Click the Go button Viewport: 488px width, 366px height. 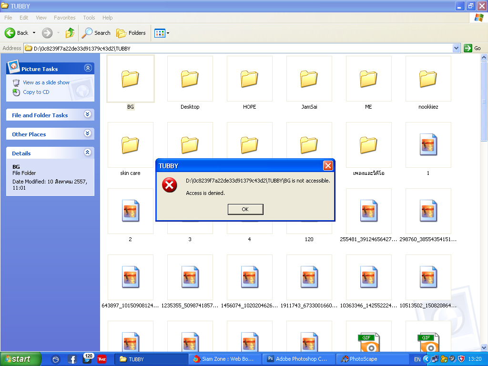[472, 48]
